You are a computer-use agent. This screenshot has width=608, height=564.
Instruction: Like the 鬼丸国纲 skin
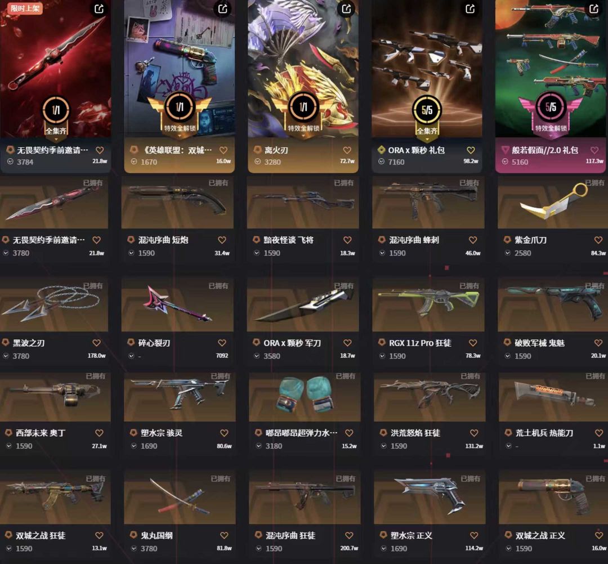tap(224, 535)
